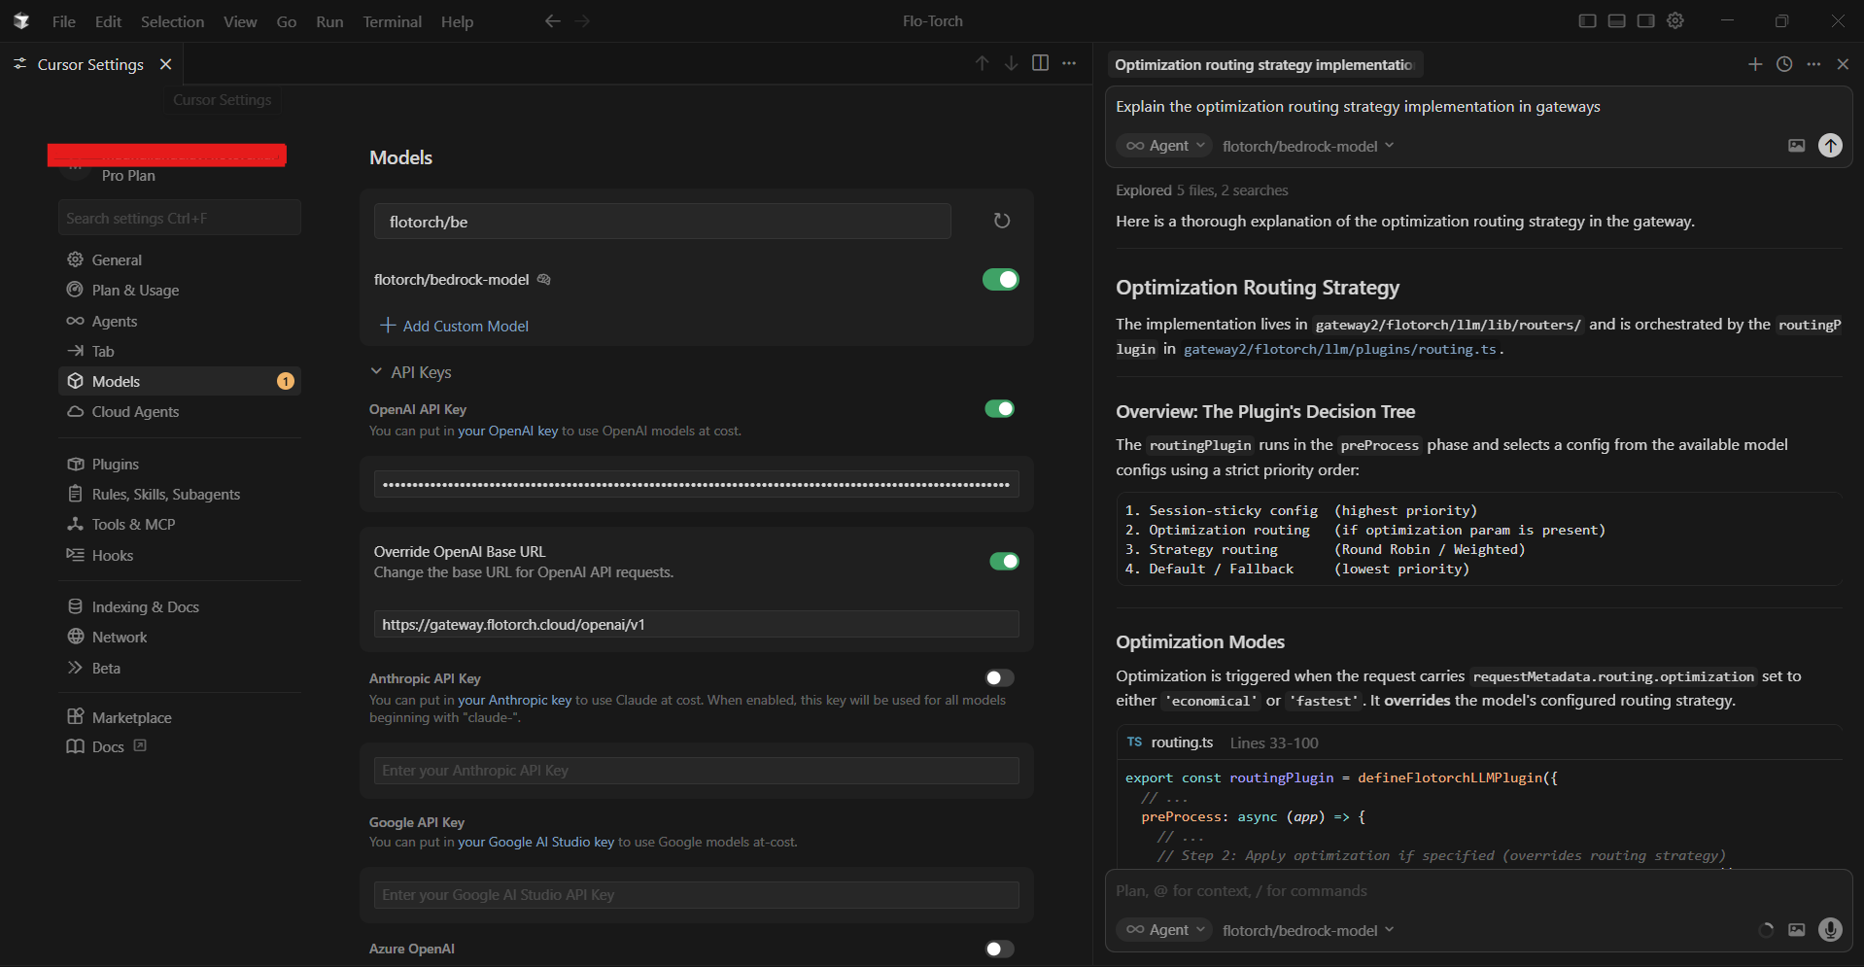Click Add Custom Model
This screenshot has height=967, width=1864.
pos(454,326)
